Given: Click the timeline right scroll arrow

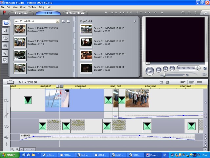Looking at the screenshot, I should (205, 149).
